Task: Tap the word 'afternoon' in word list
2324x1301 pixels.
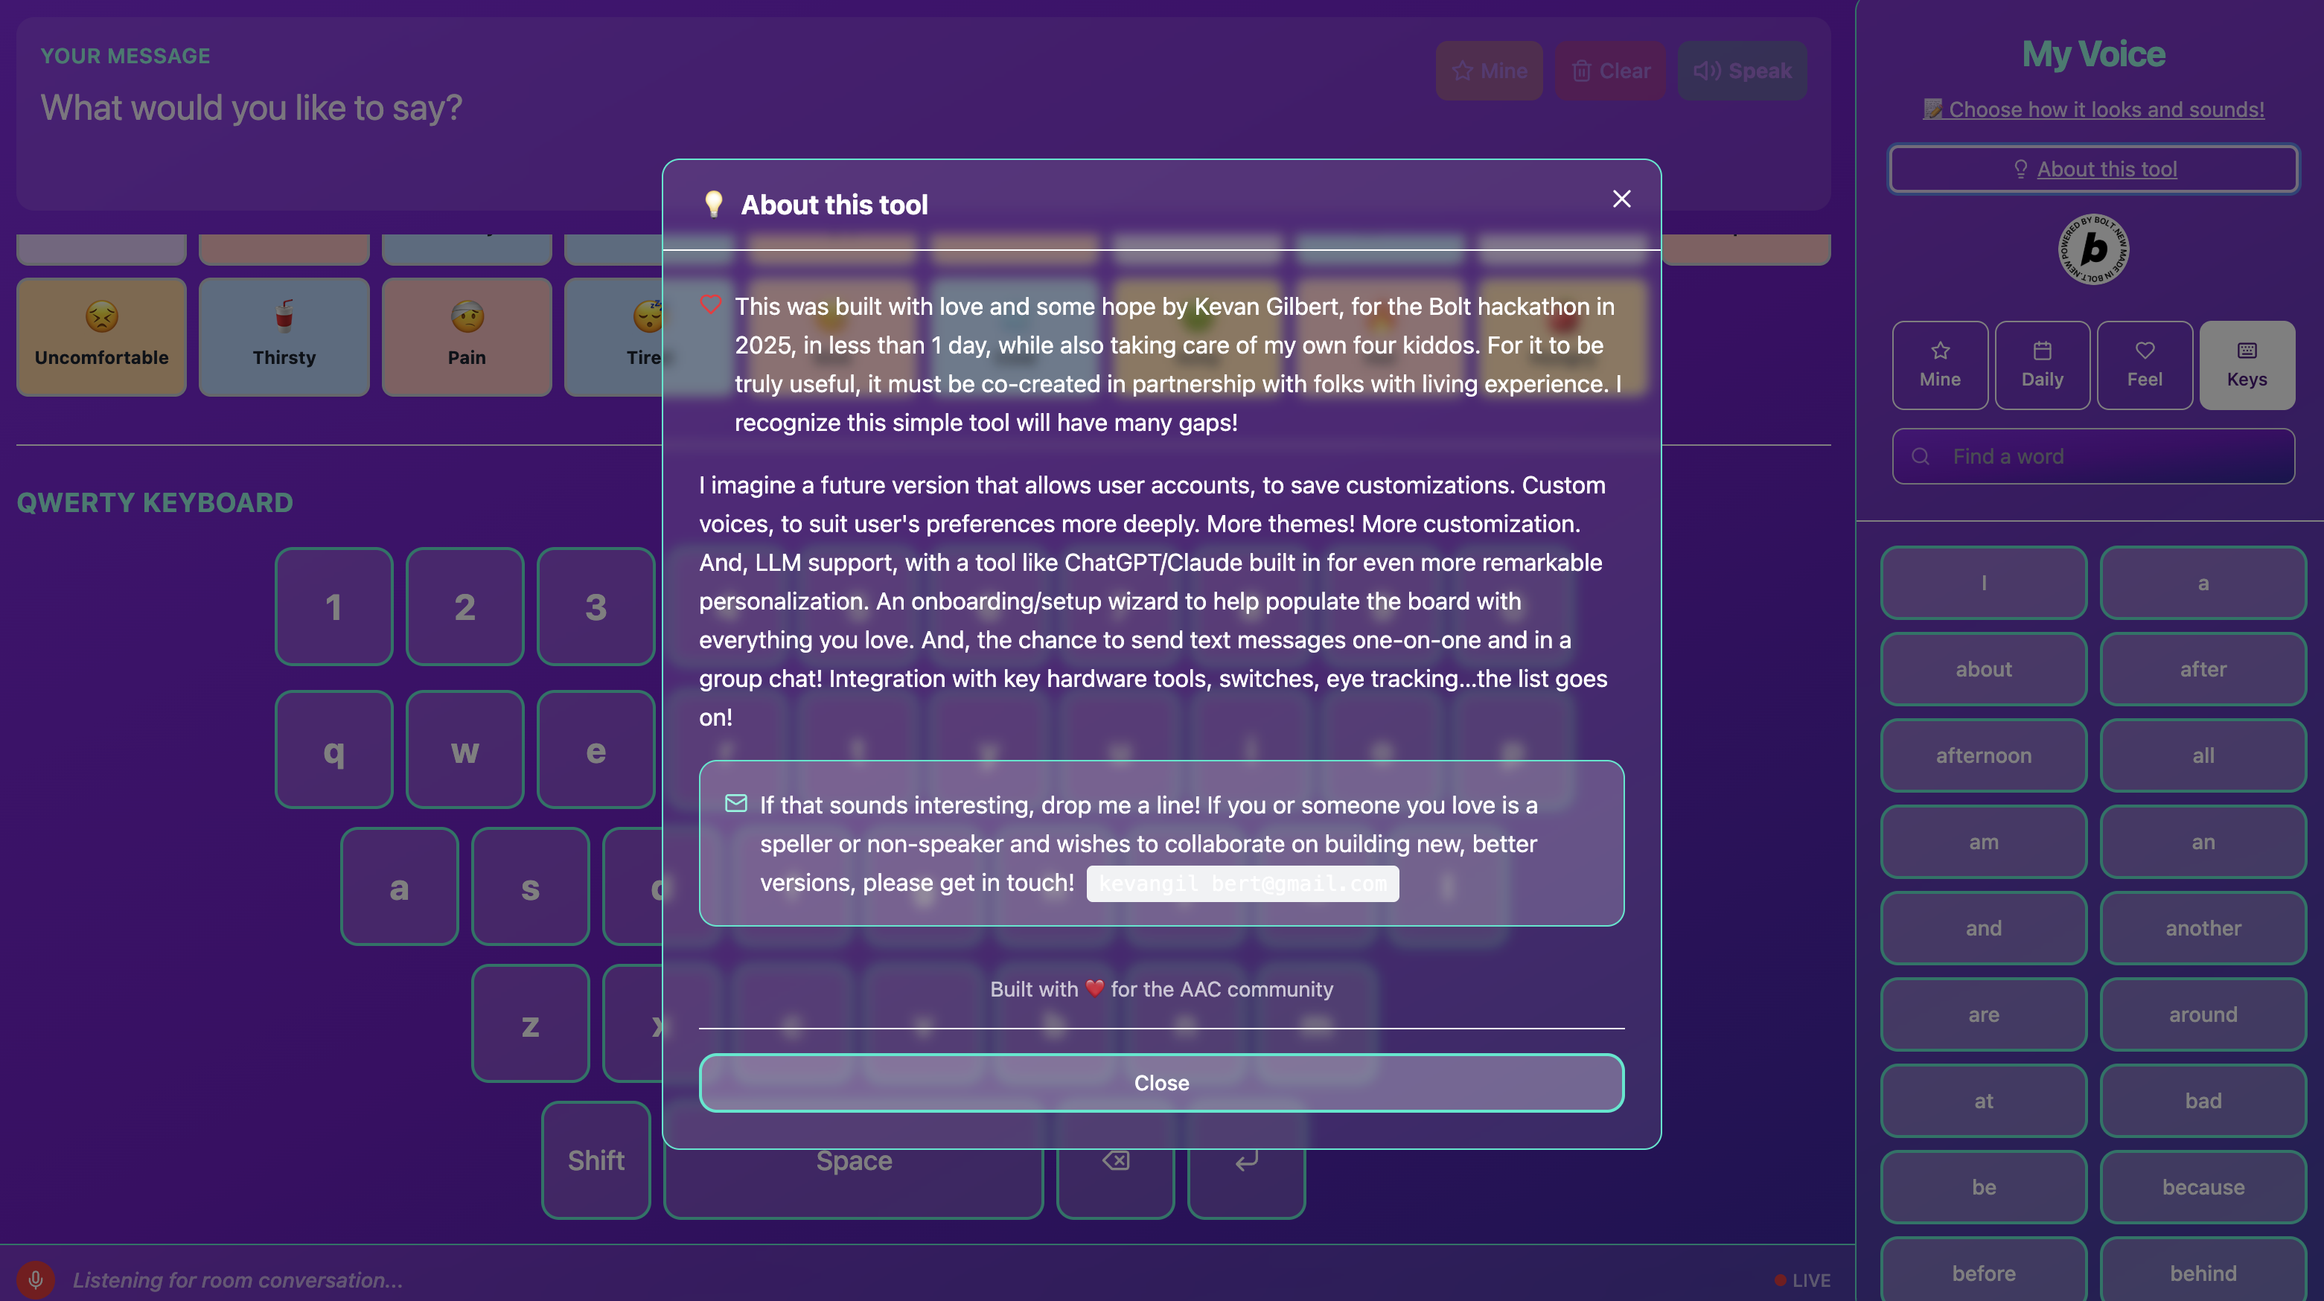Action: tap(1983, 755)
